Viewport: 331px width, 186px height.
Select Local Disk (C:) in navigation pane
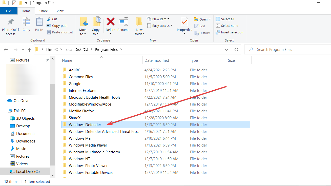pyautogui.click(x=25, y=171)
